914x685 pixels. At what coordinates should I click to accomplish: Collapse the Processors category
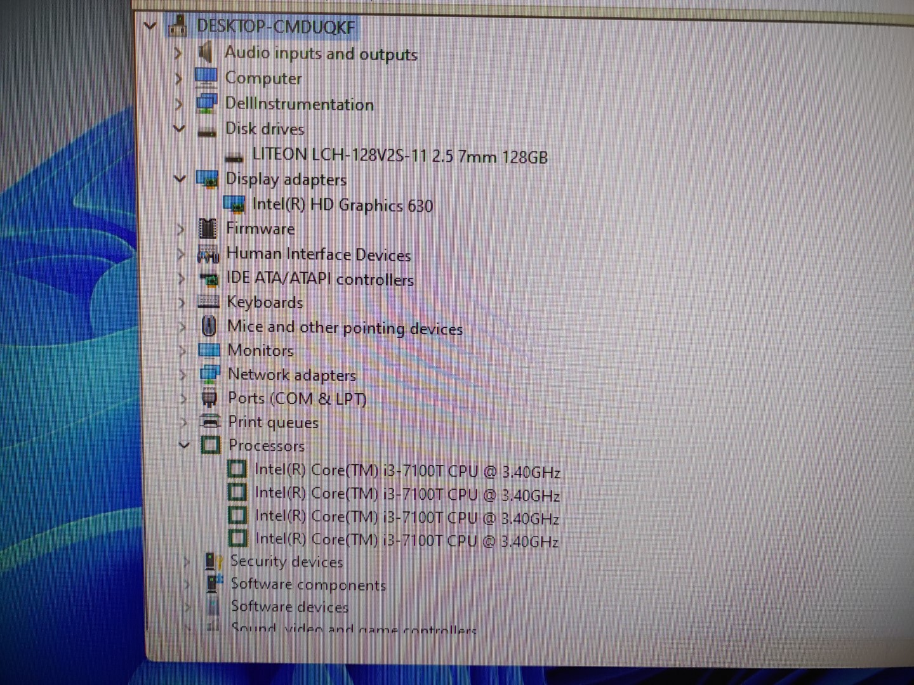click(184, 445)
